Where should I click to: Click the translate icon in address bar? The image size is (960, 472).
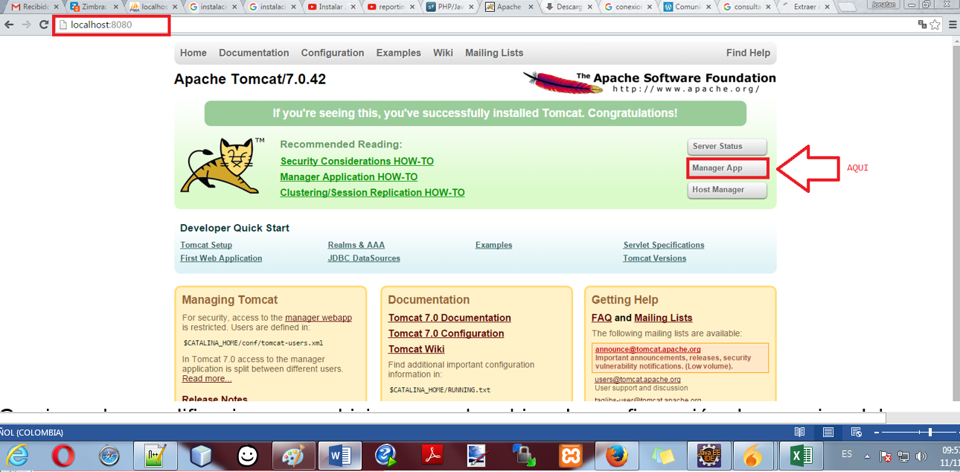pos(923,25)
